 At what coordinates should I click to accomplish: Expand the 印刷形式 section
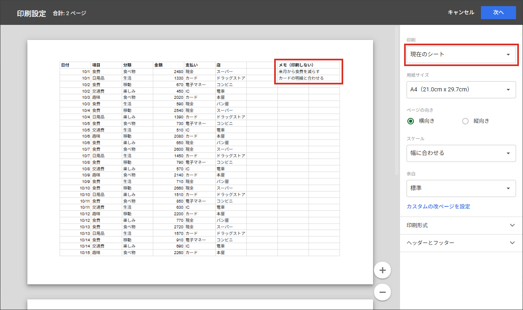(461, 225)
